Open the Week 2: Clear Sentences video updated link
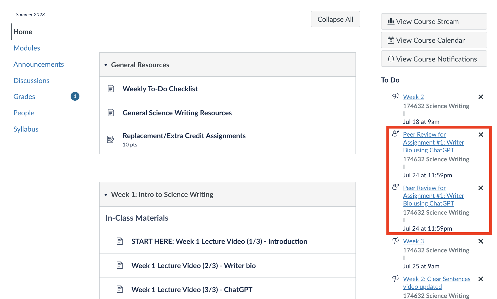This screenshot has width=497, height=299. [x=437, y=283]
